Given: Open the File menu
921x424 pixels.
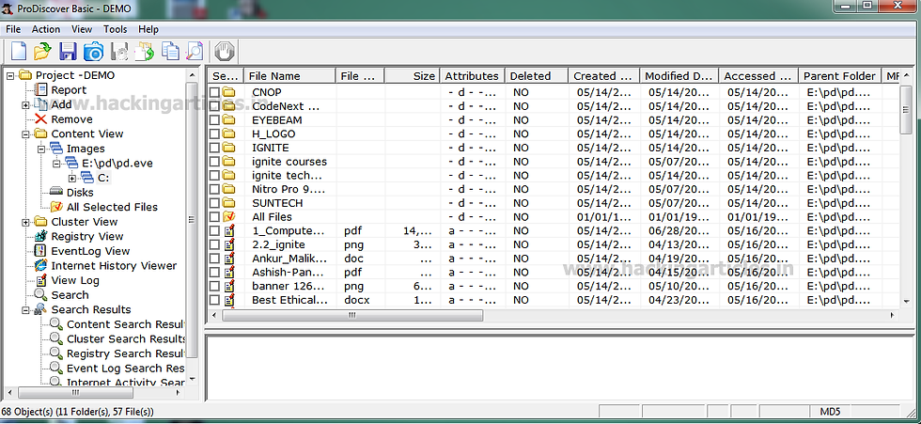Looking at the screenshot, I should (13, 29).
